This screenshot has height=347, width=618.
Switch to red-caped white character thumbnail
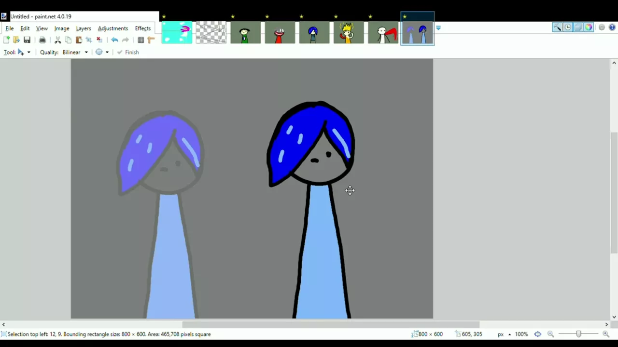coord(383,33)
